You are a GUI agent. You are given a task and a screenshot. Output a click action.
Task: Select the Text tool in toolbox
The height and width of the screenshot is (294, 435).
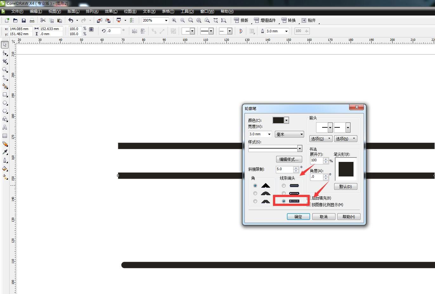5,127
